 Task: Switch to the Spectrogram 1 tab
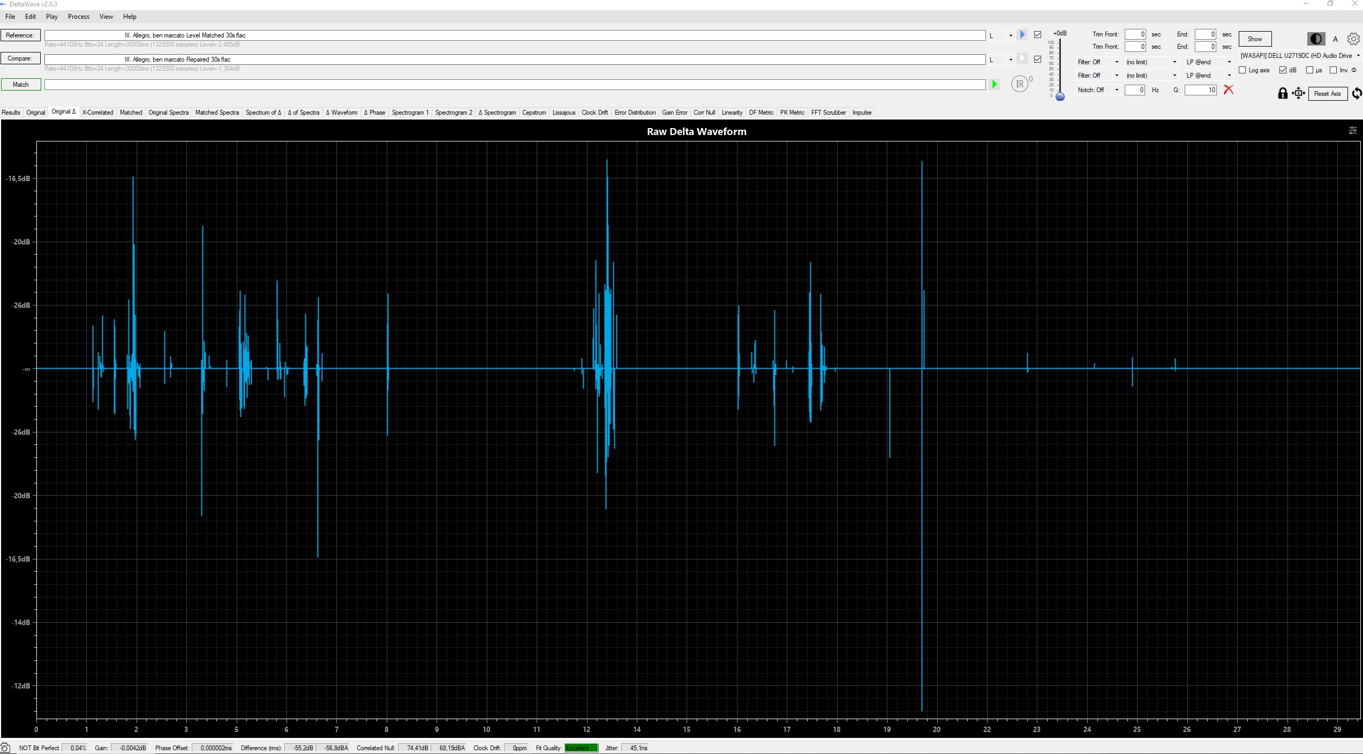[x=410, y=113]
